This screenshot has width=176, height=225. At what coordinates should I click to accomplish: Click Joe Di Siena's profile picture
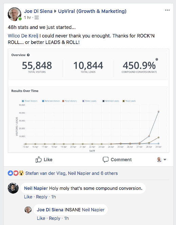pos(15,14)
